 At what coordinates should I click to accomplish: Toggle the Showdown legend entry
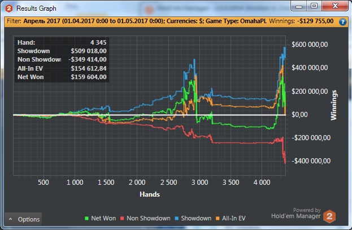tap(193, 218)
